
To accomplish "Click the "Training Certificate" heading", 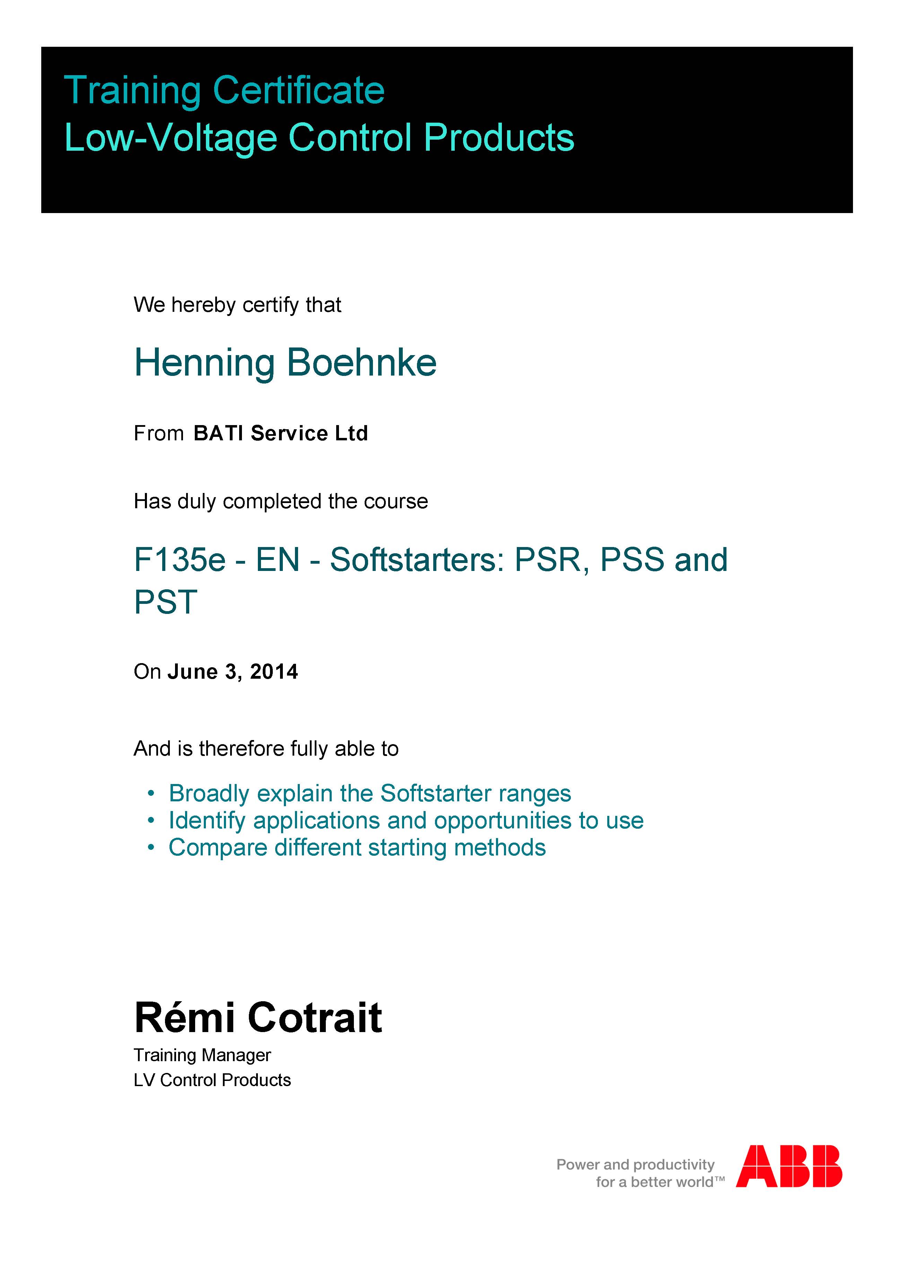I will point(224,90).
